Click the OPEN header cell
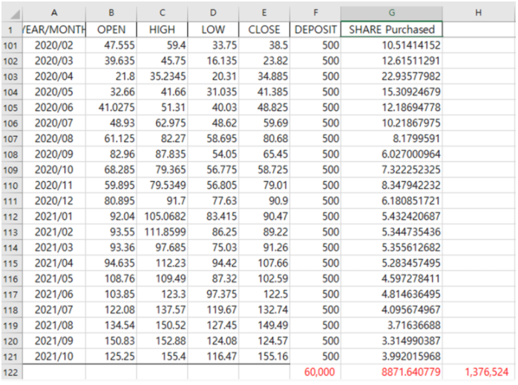Screen dimensions: 518x385 tap(111, 30)
